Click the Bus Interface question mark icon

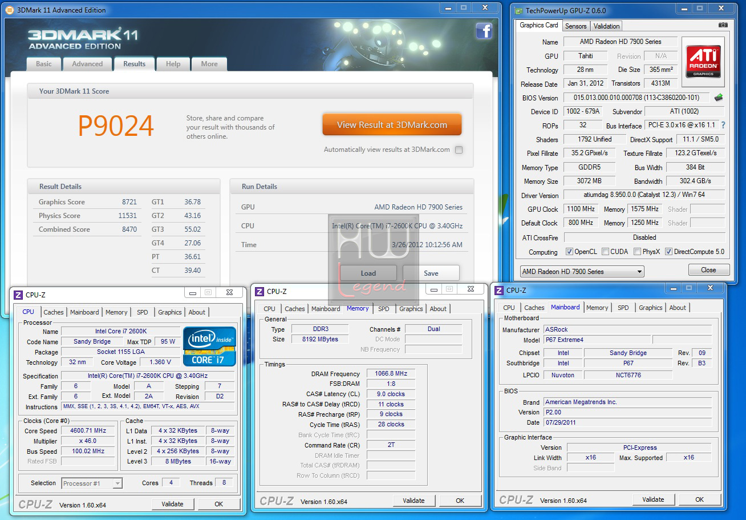click(723, 125)
